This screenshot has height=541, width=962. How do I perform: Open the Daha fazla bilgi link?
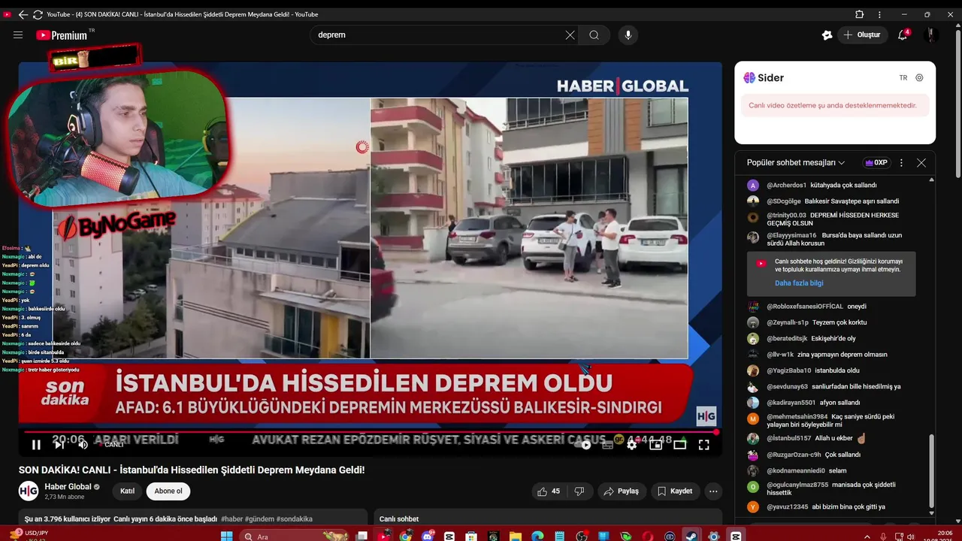[799, 283]
